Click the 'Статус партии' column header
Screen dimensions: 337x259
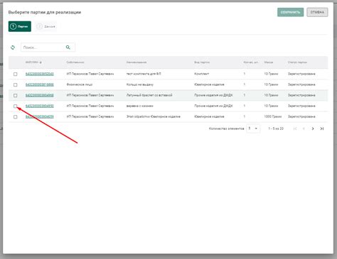click(x=297, y=62)
